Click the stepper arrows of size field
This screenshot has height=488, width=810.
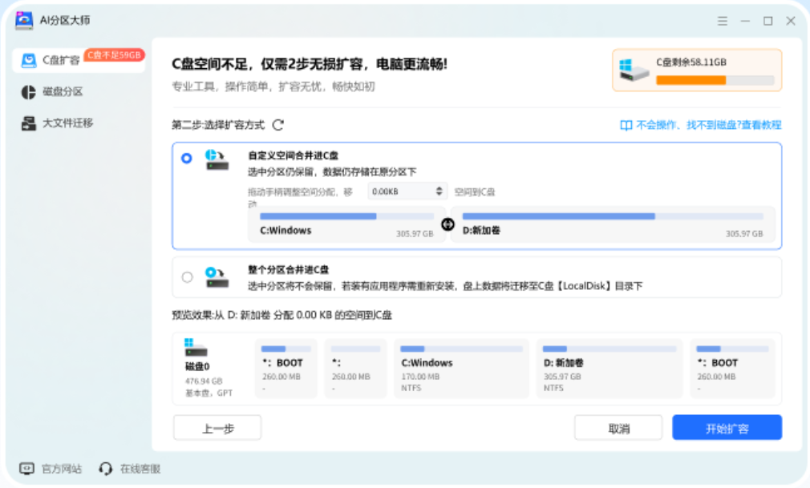(x=439, y=192)
